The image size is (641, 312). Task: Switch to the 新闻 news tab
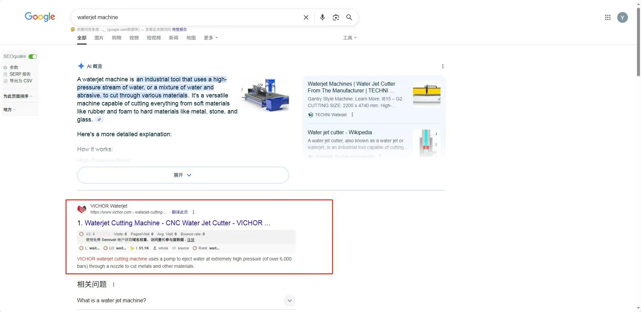[173, 38]
